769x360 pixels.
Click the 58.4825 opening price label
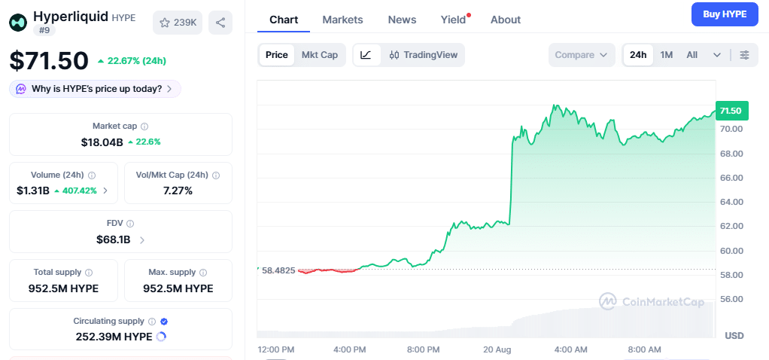278,270
